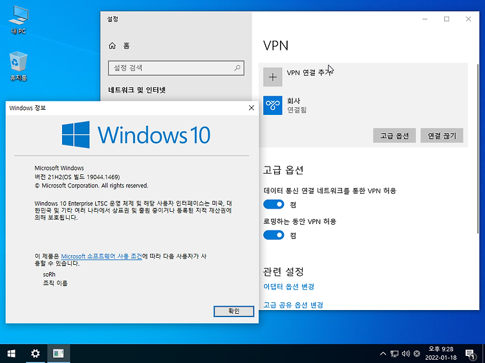The image size is (485, 363).
Task: Click the 네트워크 및 인터넷 heading
Action: [136, 90]
